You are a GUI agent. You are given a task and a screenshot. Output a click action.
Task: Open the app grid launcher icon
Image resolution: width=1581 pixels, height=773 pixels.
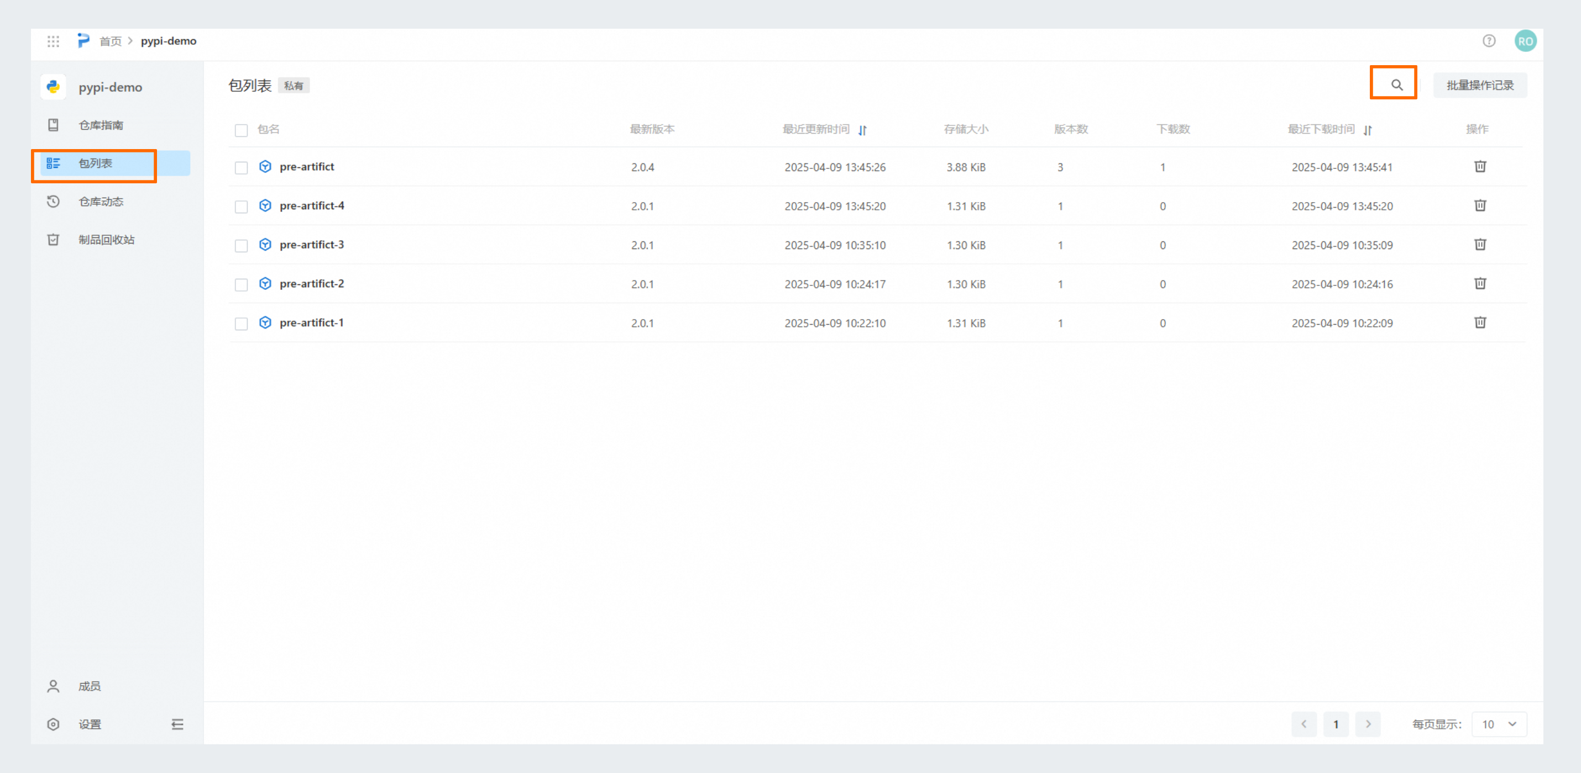click(54, 41)
